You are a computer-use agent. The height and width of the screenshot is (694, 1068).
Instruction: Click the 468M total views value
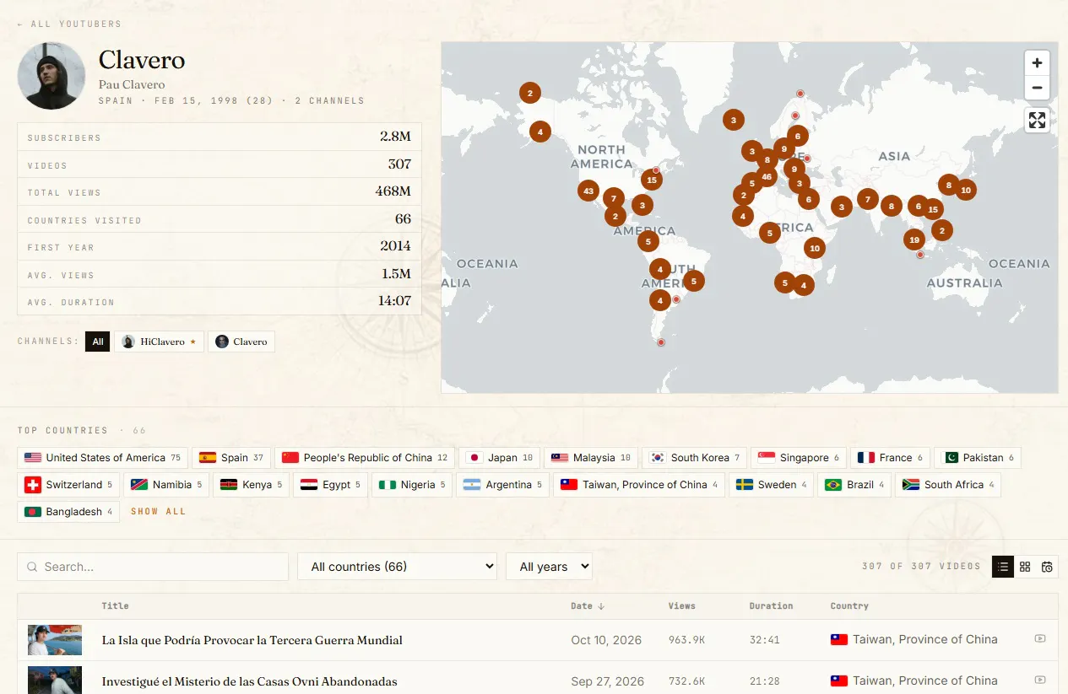(393, 191)
